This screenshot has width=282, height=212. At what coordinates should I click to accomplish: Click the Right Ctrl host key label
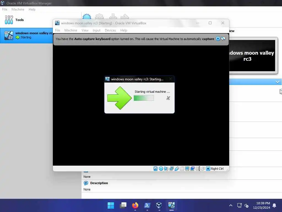217,169
